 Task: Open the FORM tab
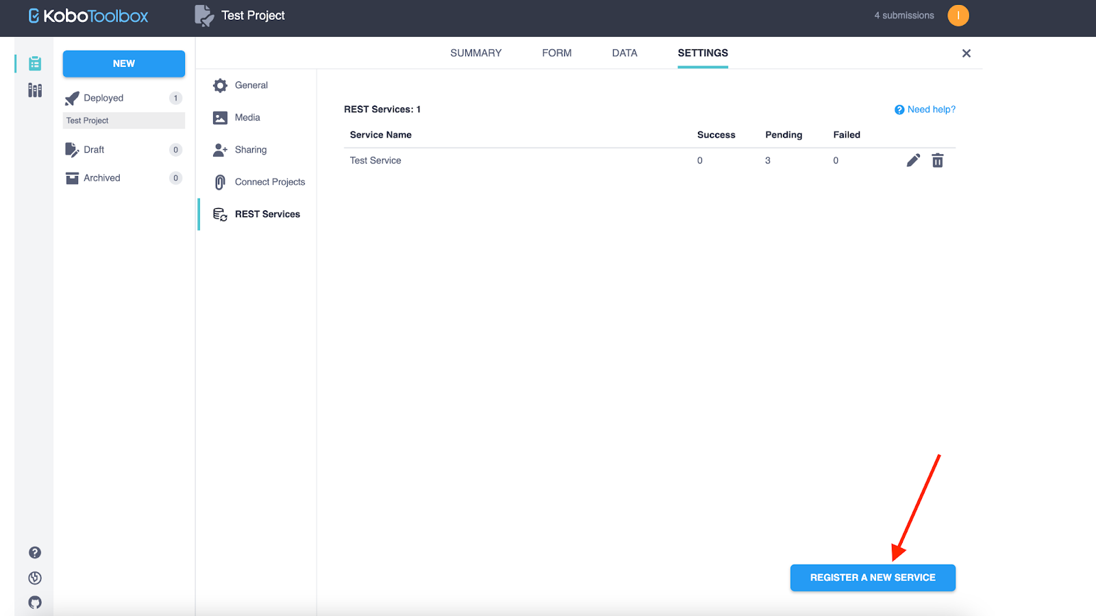(556, 53)
